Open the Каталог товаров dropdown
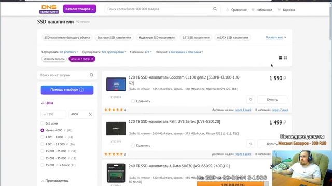 [x=79, y=9]
